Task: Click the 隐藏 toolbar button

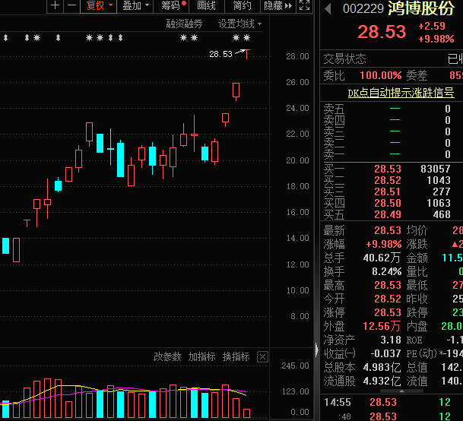Action: 277,5
